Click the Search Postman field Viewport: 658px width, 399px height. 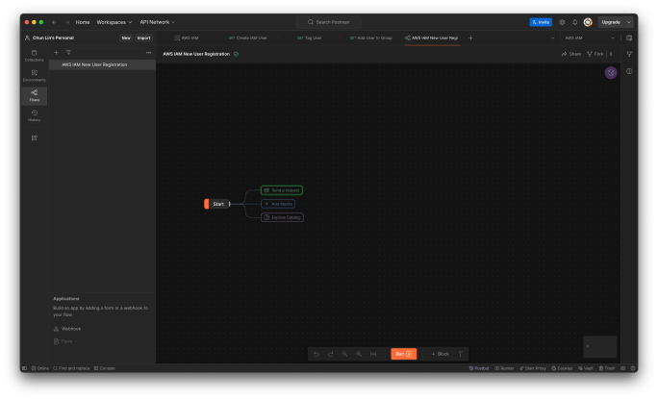[329, 22]
